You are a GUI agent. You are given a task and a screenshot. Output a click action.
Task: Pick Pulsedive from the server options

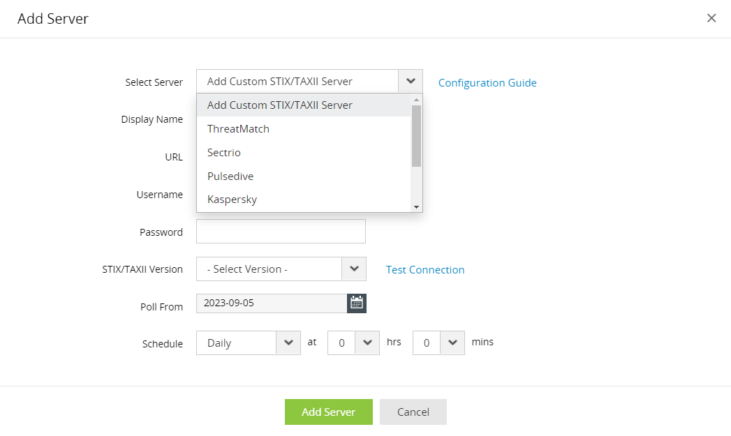click(230, 176)
